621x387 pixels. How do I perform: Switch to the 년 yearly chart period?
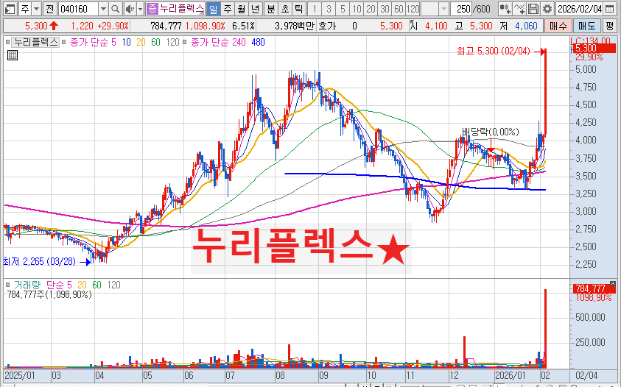(256, 9)
